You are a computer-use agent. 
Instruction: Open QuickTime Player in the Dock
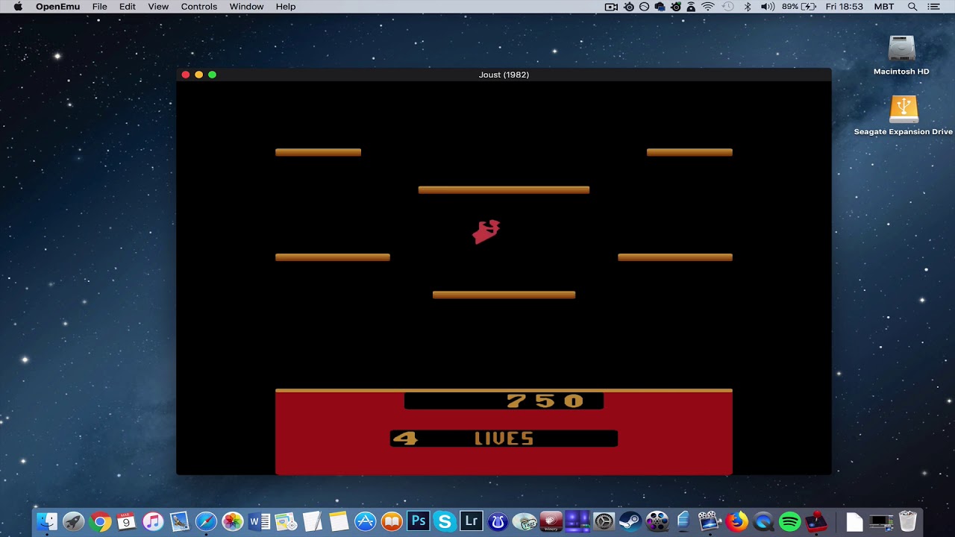pos(763,521)
